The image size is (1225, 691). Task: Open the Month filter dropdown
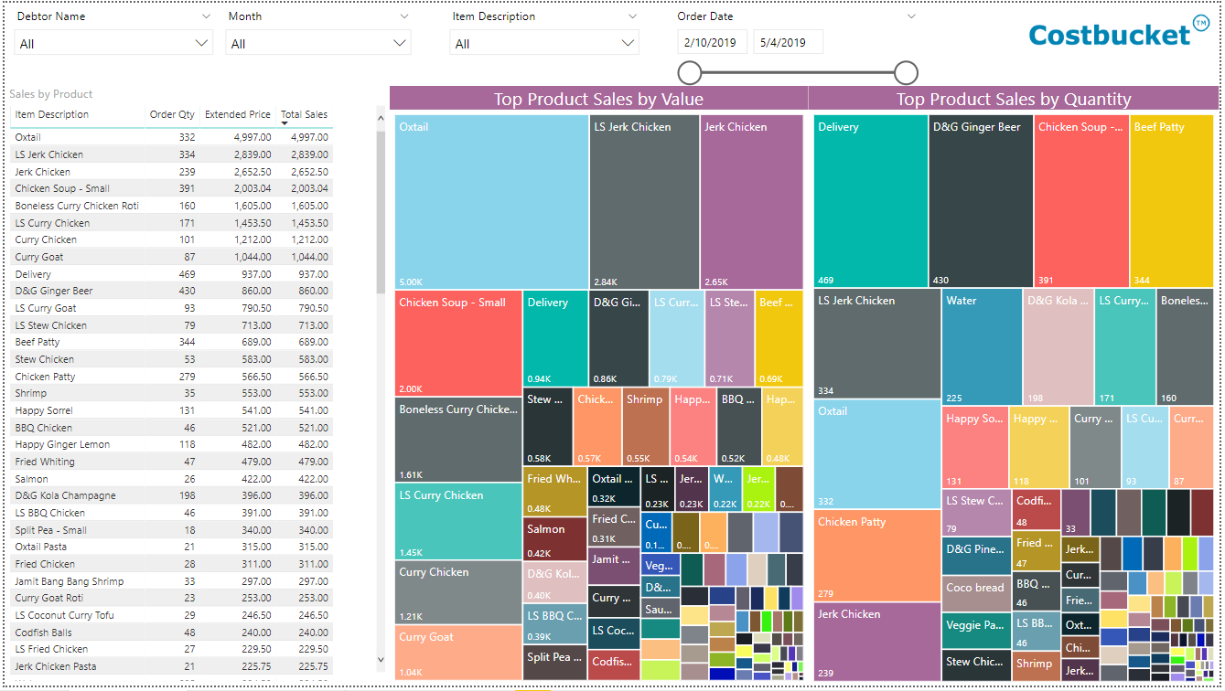318,43
